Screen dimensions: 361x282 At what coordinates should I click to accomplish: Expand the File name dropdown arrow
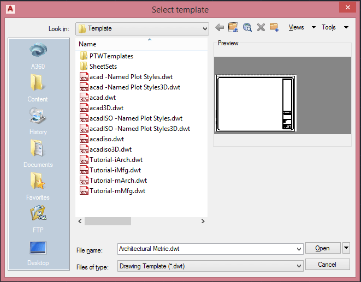(299, 249)
